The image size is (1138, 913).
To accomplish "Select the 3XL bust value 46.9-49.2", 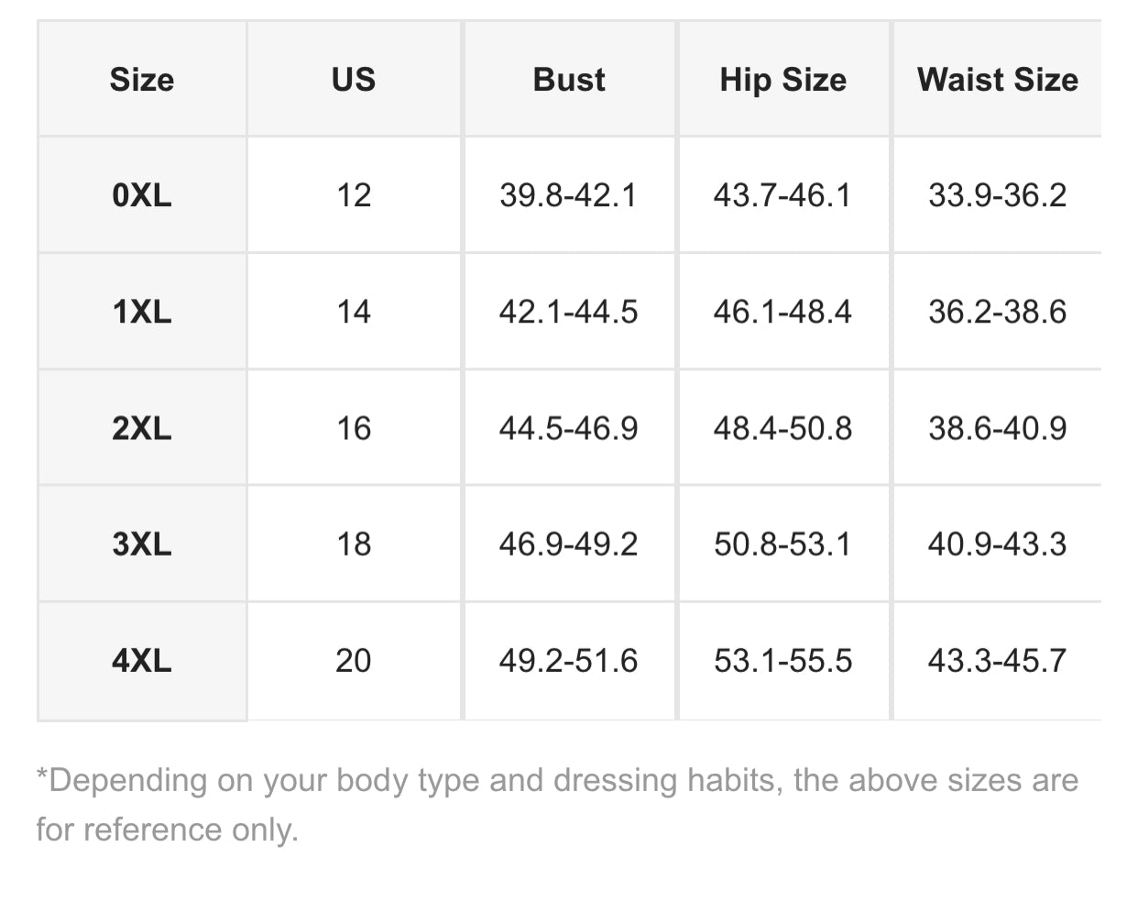I will coord(568,544).
